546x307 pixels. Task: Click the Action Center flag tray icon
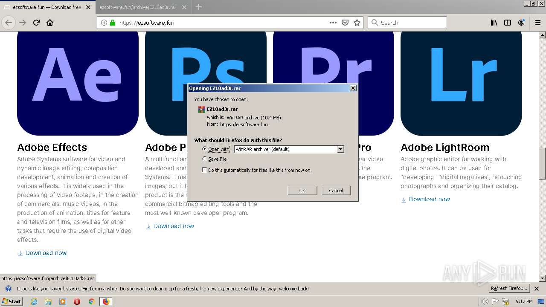(496, 301)
